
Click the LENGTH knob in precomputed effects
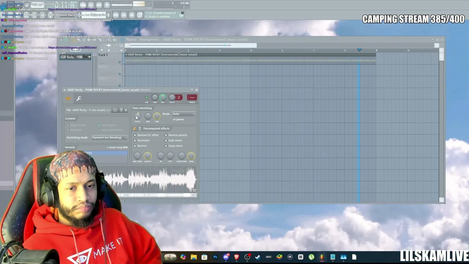point(147,156)
